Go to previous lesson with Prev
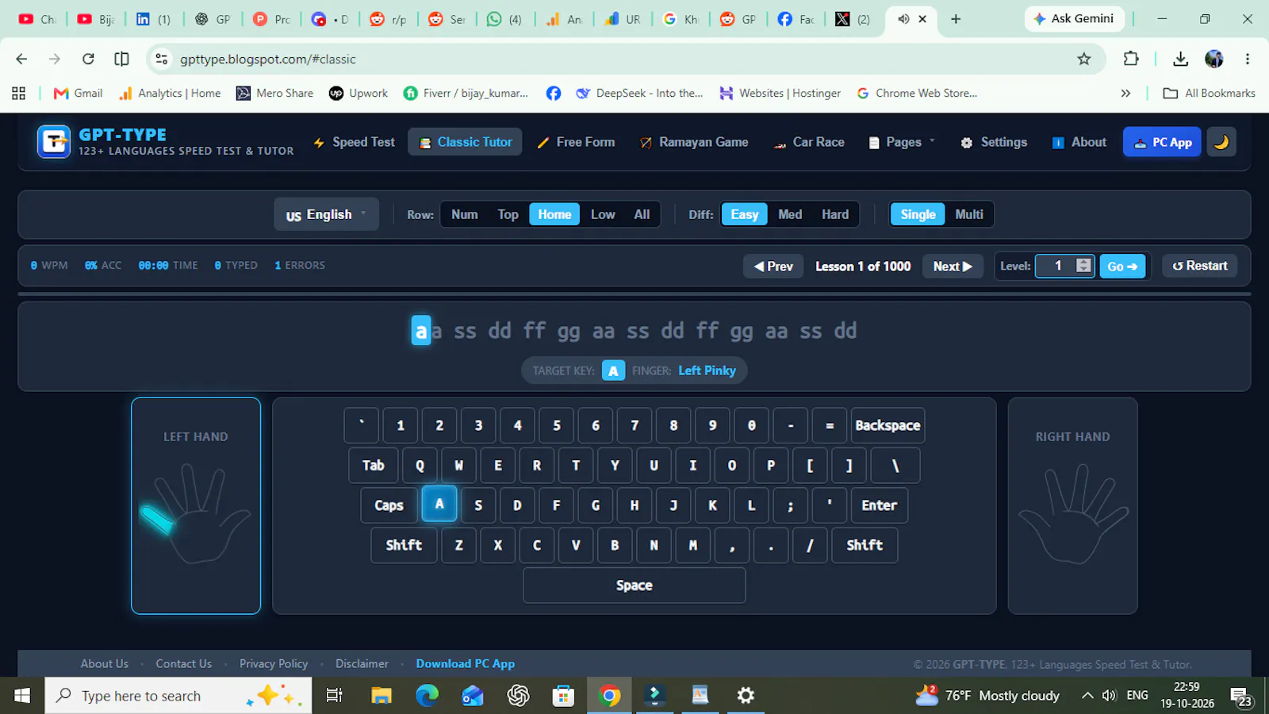The width and height of the screenshot is (1269, 714). pyautogui.click(x=773, y=267)
